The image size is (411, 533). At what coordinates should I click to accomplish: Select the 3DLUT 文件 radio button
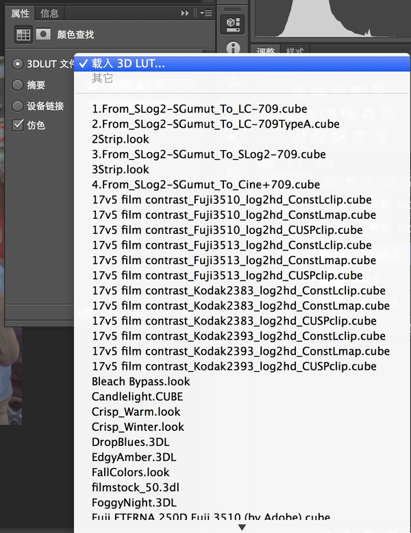click(17, 64)
